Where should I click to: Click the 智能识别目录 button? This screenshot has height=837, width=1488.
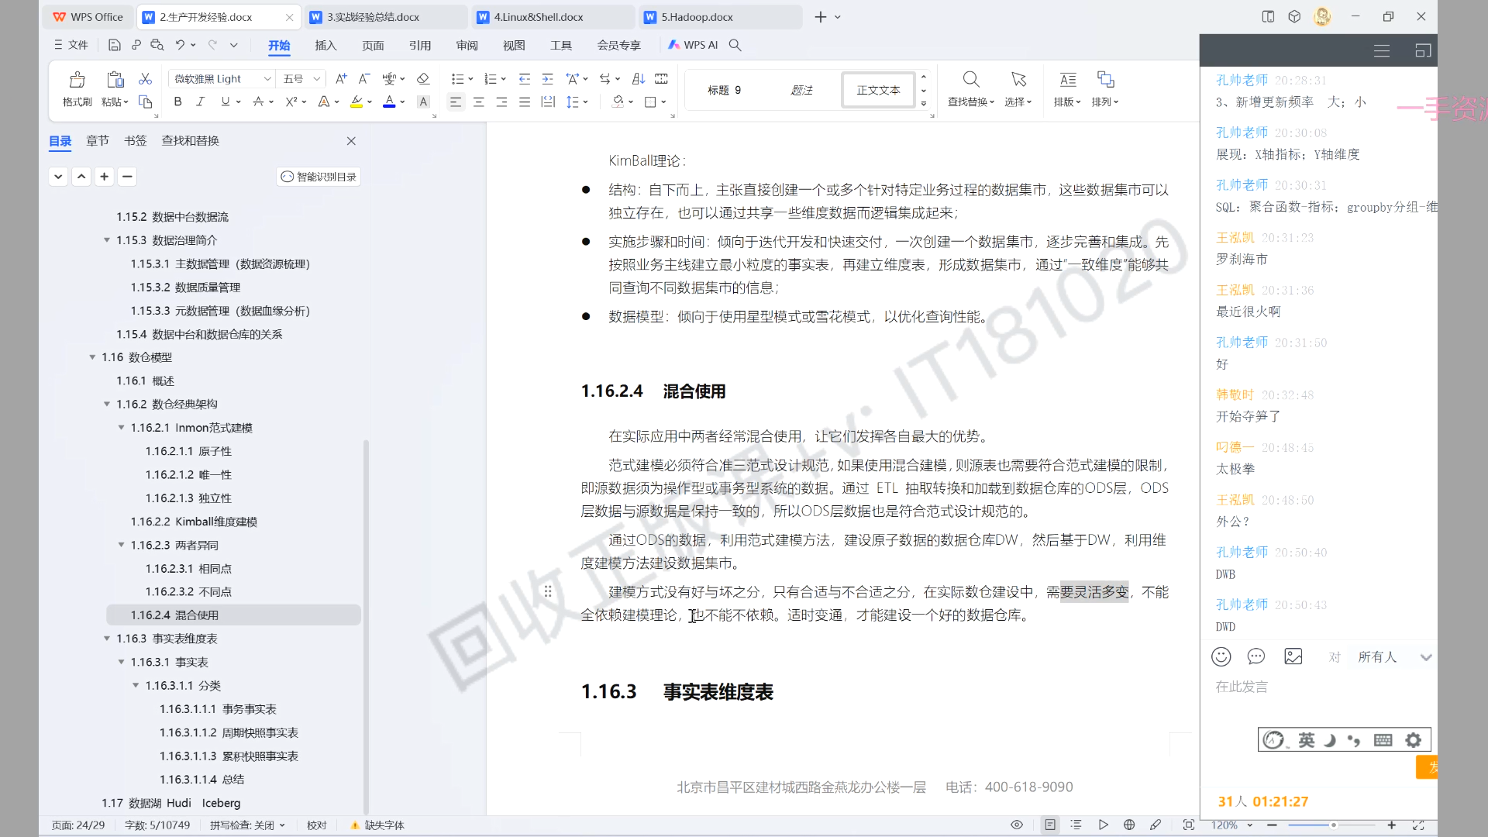tap(319, 177)
